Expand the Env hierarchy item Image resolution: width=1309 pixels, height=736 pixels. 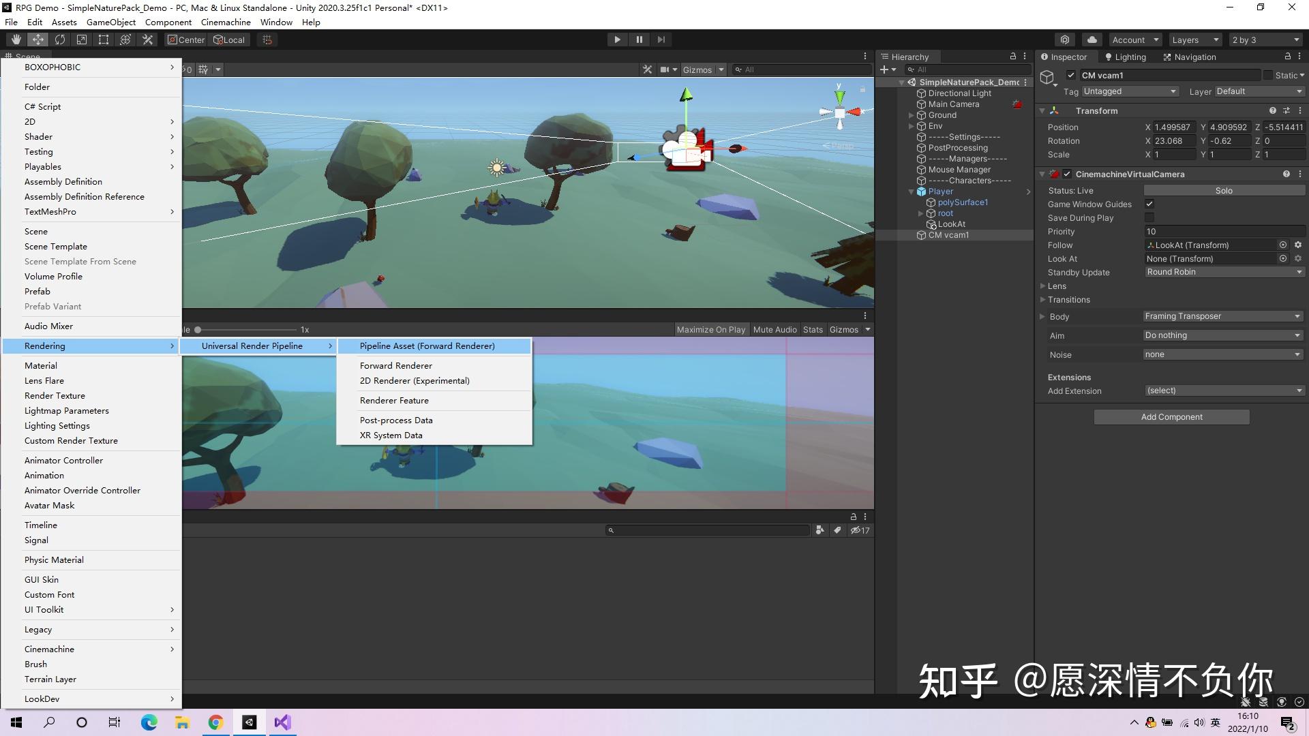click(912, 126)
